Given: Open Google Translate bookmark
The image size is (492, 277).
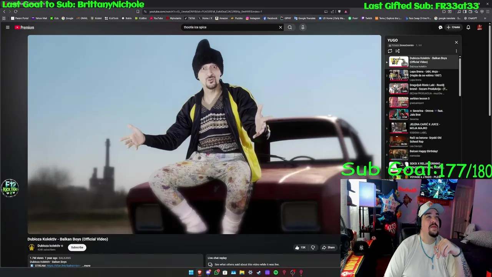Looking at the screenshot, I should click(305, 18).
